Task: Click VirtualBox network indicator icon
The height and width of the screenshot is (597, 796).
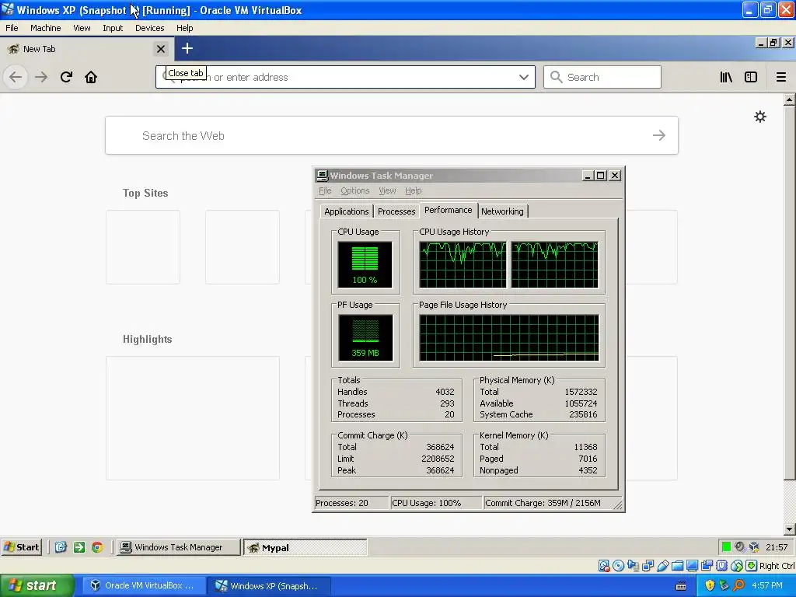Action: coord(648,566)
